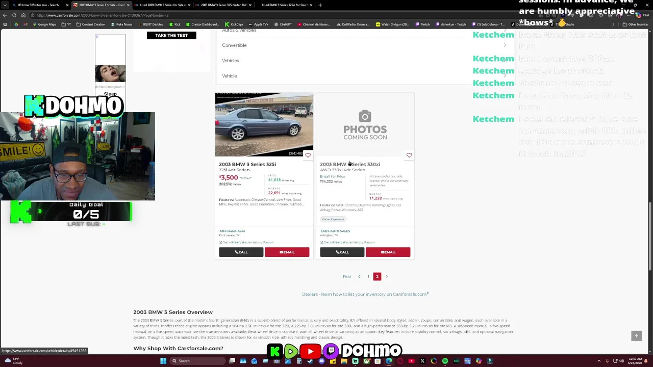The width and height of the screenshot is (653, 367).
Task: Switch to the 2003 BMW 3 Series 325i Sedan tab
Action: (223, 5)
